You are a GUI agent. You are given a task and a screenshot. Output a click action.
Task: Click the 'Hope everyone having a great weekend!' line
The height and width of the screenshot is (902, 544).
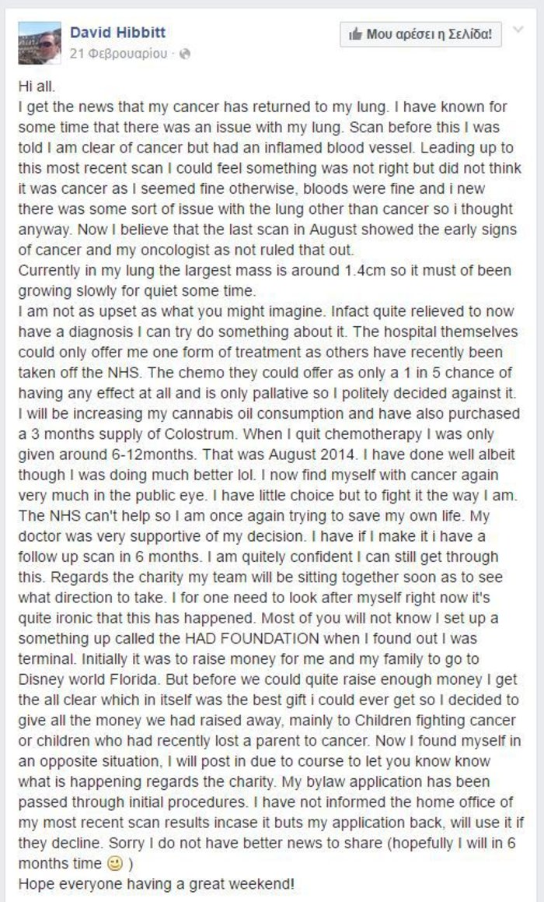coord(155,883)
